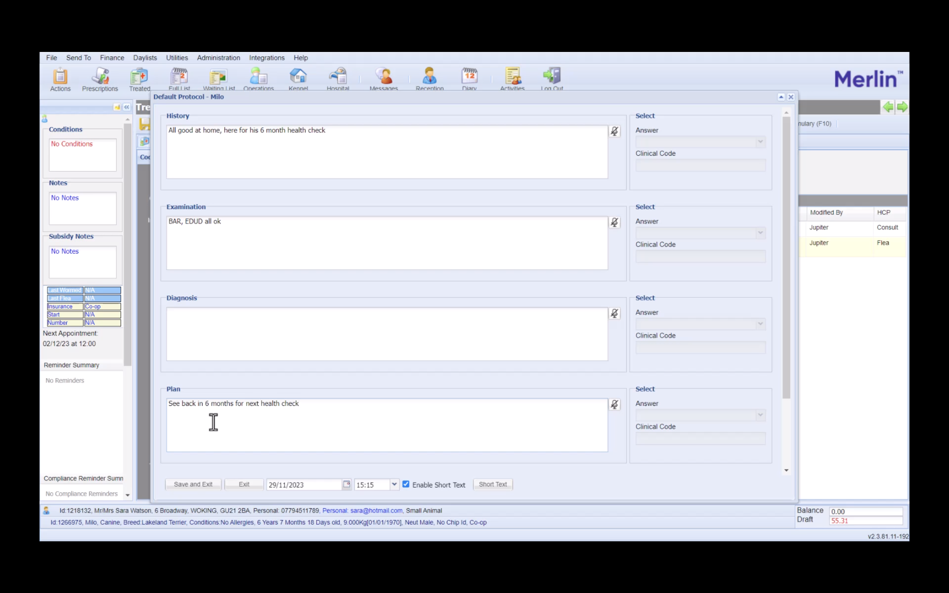Click the date picker calendar icon
The image size is (949, 593).
tap(346, 484)
